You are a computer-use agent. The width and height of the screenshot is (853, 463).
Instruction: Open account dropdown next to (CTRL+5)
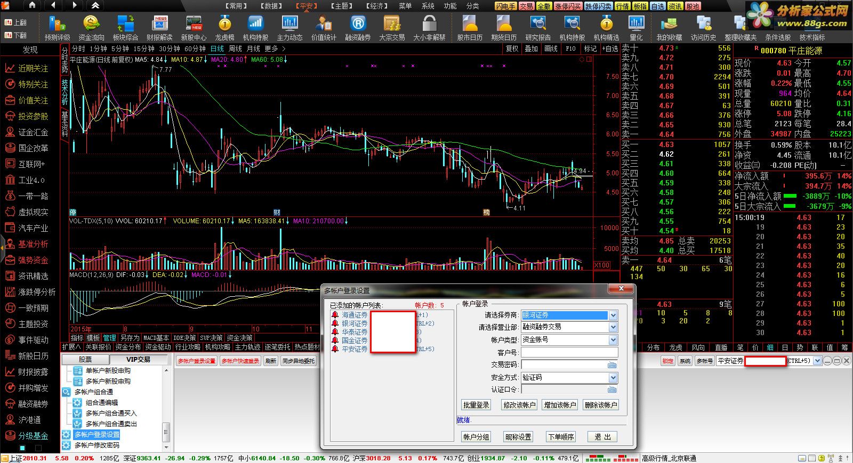pos(817,361)
